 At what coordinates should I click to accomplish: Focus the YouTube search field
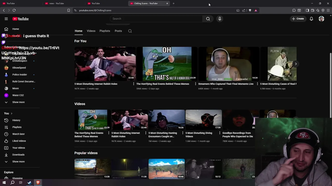tap(156, 19)
